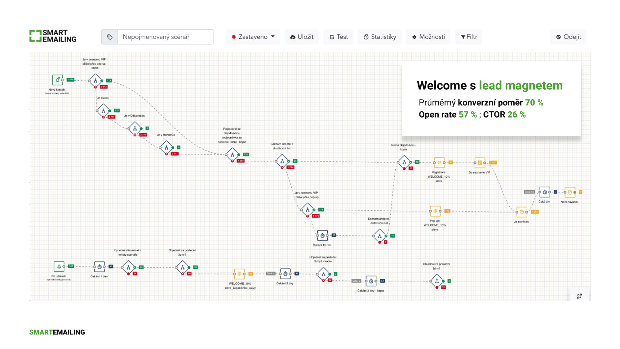
Task: Edit the Nepojmenovaný scénář name field
Action: click(166, 37)
